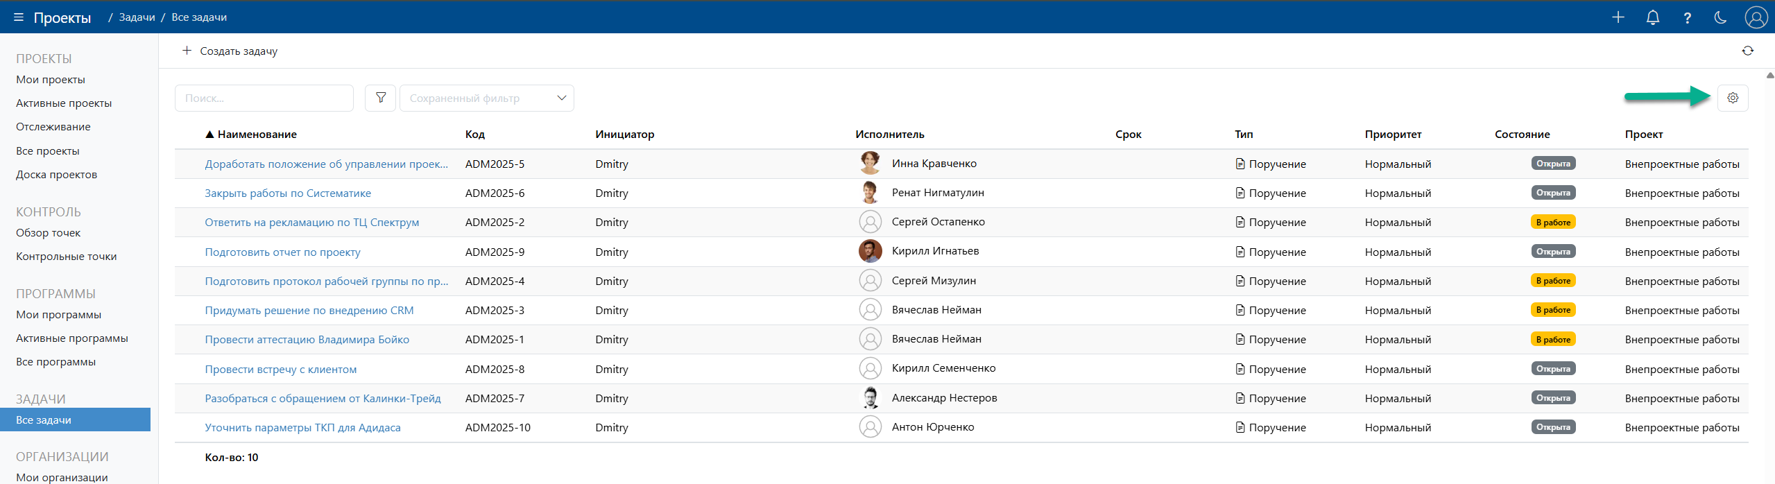Sort tasks by Состояние column
Image resolution: width=1775 pixels, height=484 pixels.
(x=1522, y=135)
